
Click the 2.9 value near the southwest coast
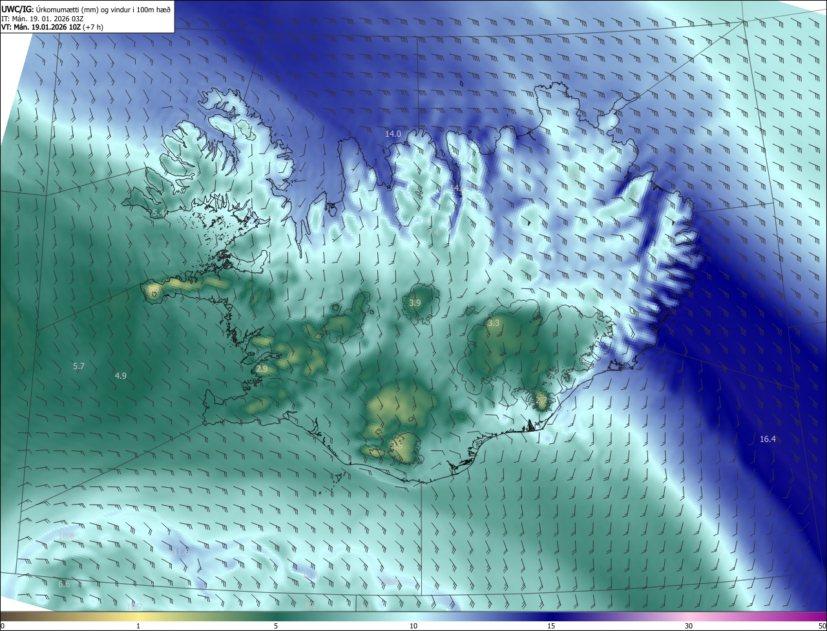point(262,369)
